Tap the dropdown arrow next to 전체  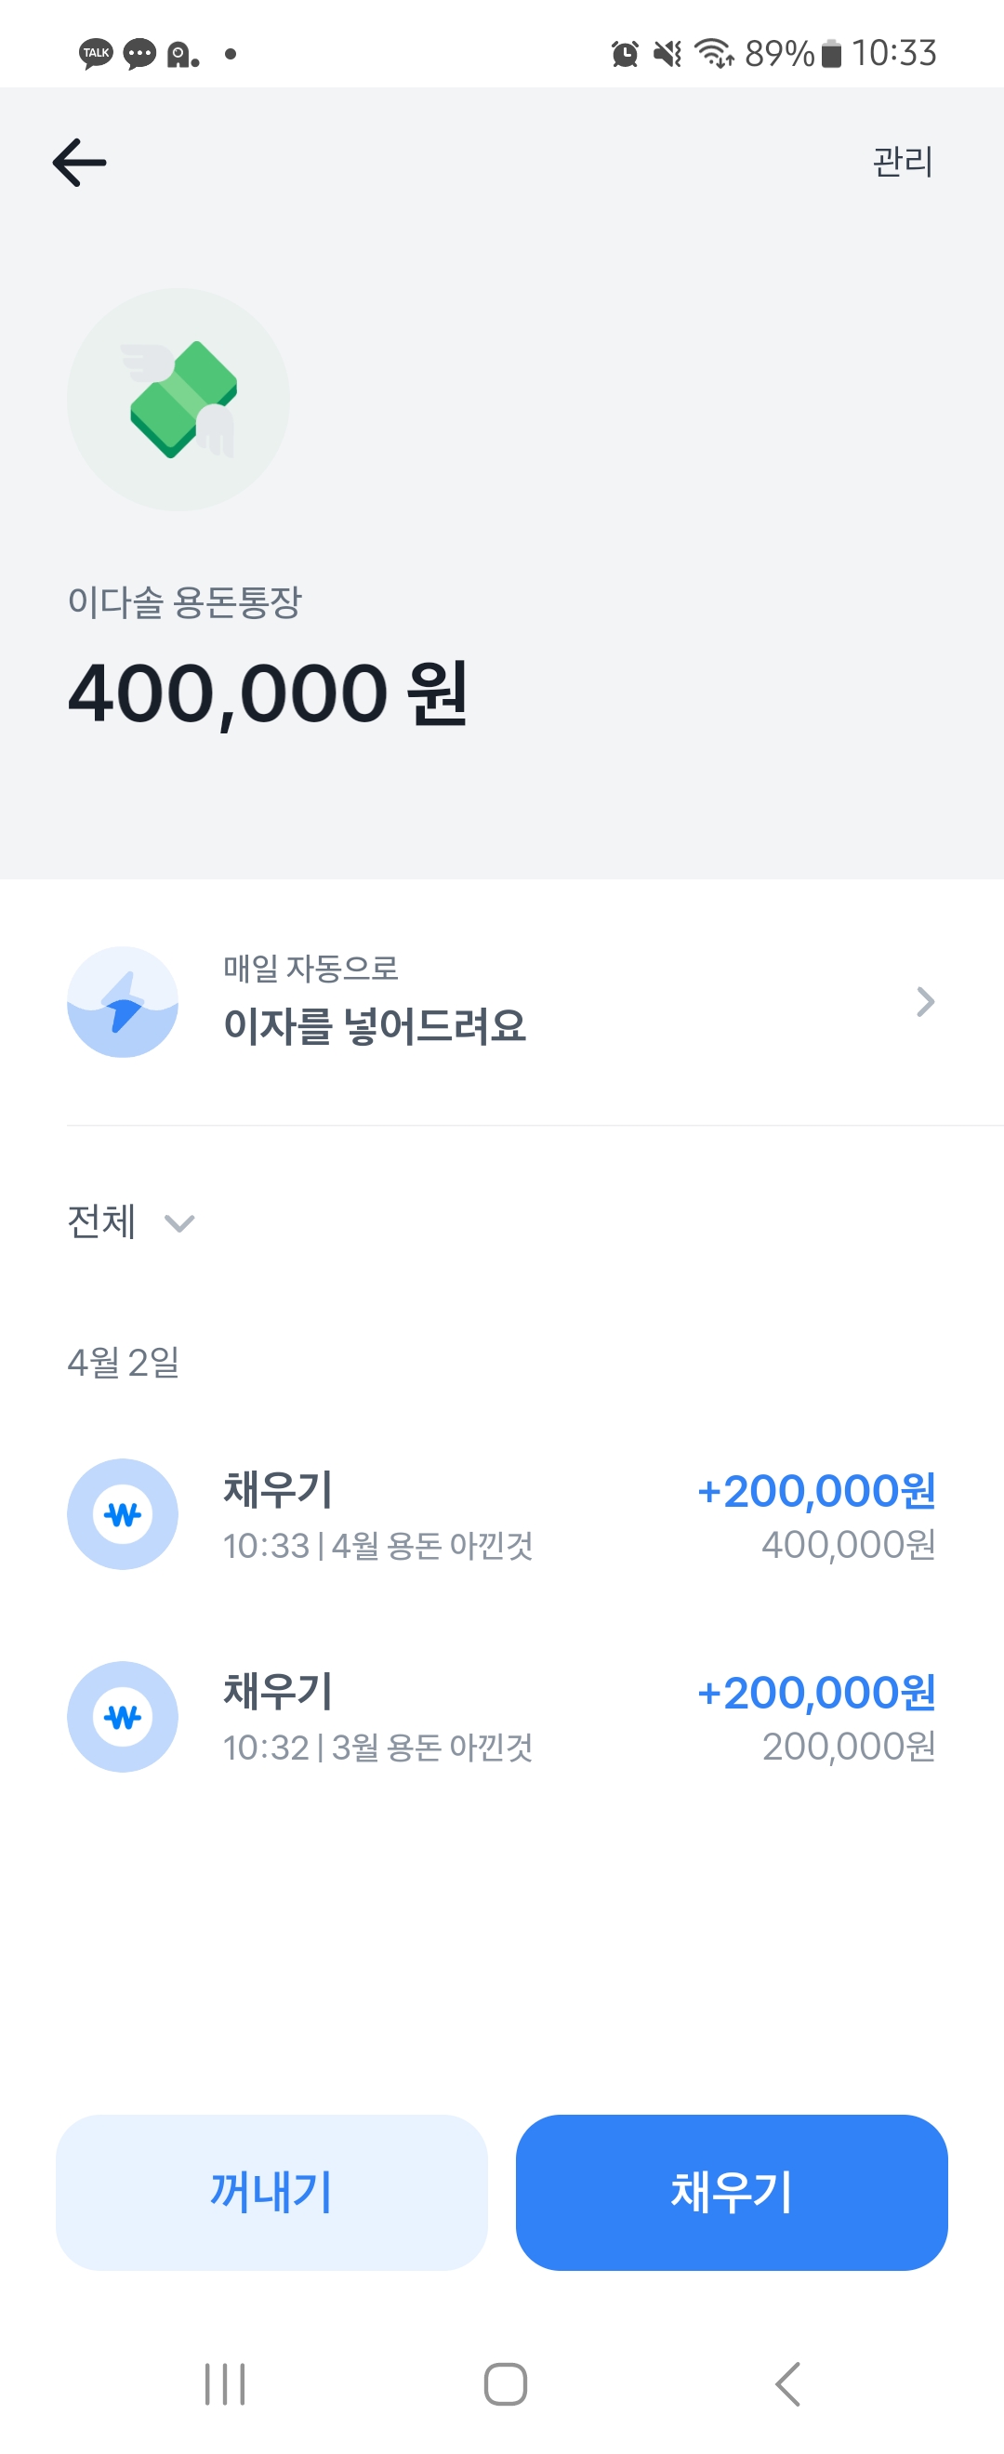pyautogui.click(x=179, y=1223)
